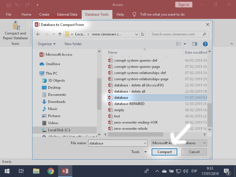Click the refresh icon next to the address bar

point(142,34)
